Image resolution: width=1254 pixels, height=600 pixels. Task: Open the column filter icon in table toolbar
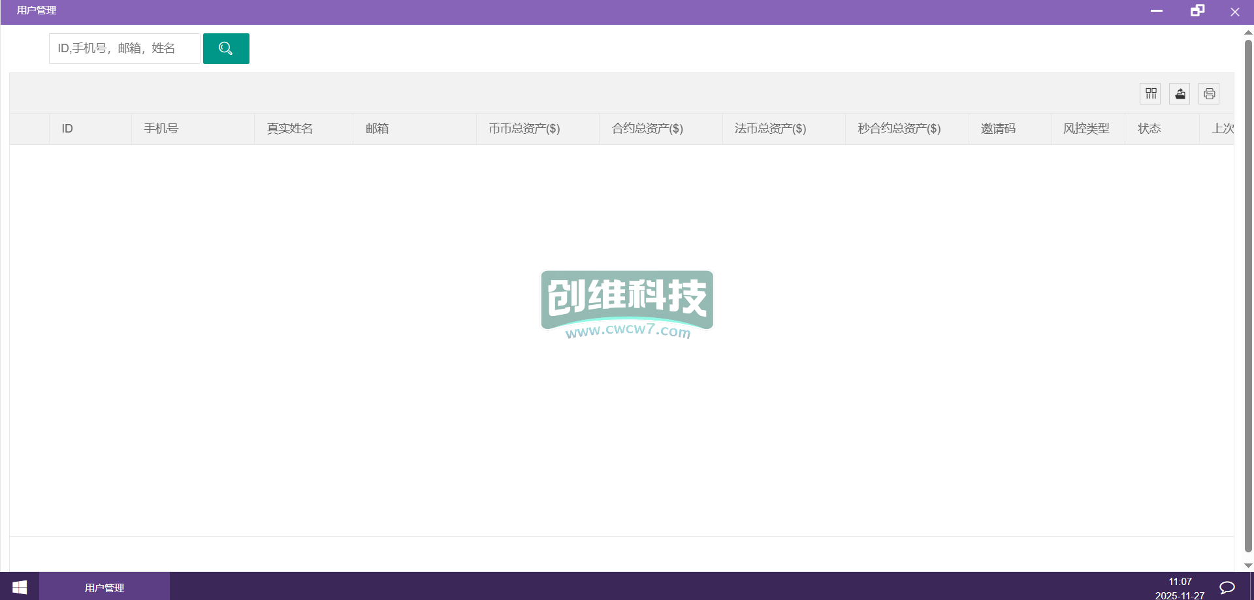[1150, 94]
